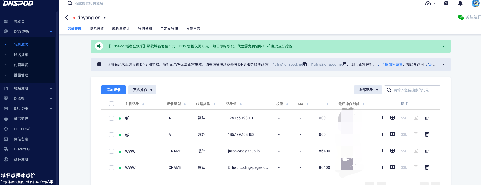The height and width of the screenshot is (185, 481).
Task: Click the 添加记录 button
Action: pos(113,90)
